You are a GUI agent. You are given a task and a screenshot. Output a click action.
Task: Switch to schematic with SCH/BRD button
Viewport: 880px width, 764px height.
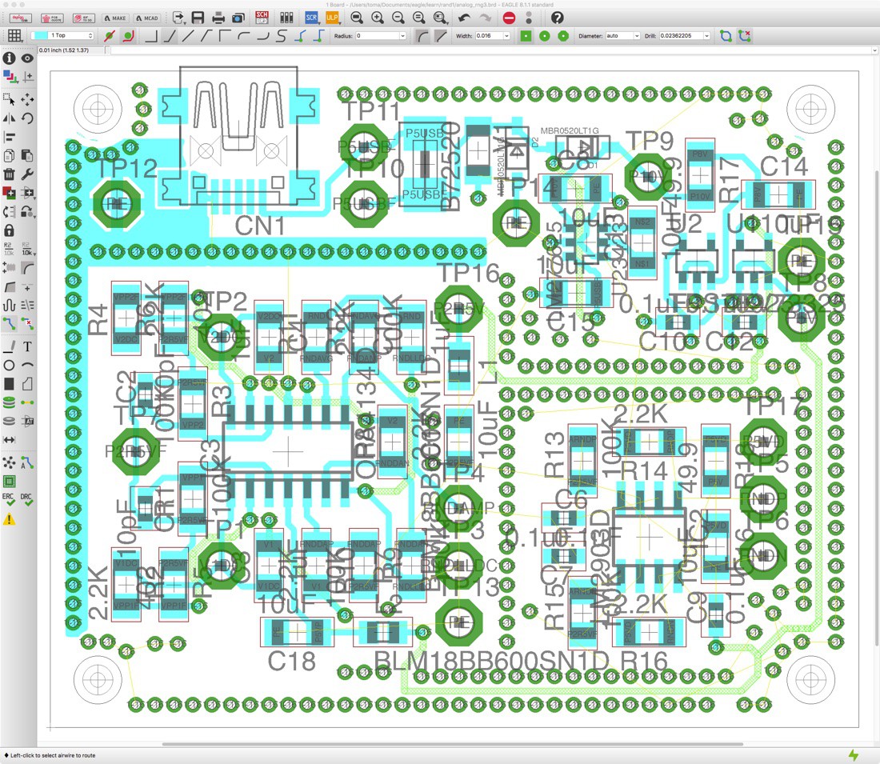(262, 18)
